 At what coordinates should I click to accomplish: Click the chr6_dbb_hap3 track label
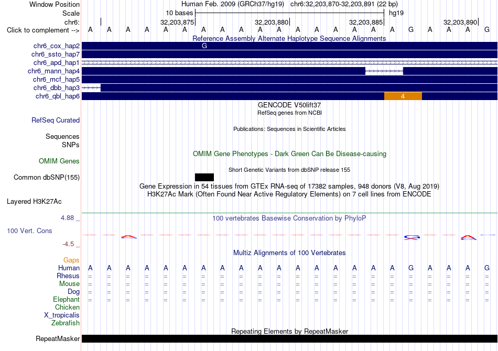57,87
